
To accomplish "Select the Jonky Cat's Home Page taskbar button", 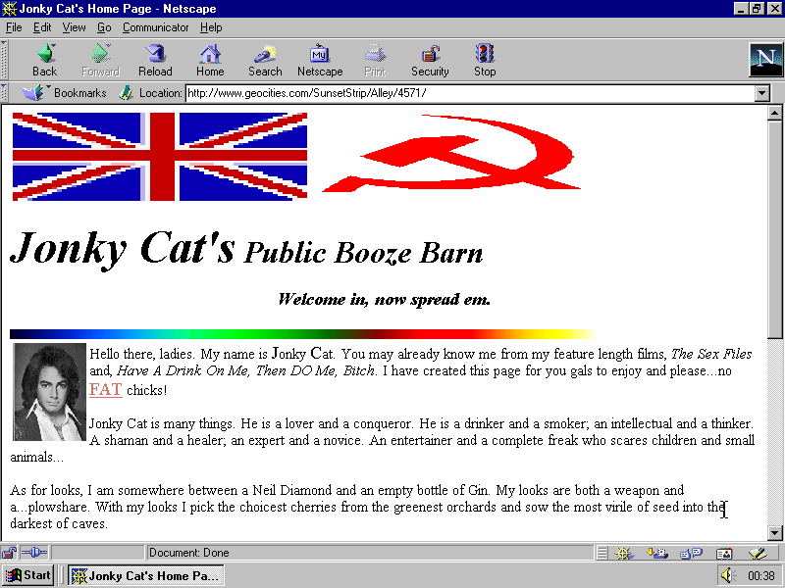I will click(x=145, y=575).
